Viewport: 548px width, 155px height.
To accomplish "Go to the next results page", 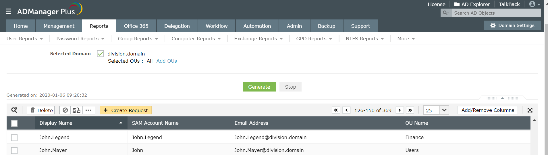I will (400, 110).
